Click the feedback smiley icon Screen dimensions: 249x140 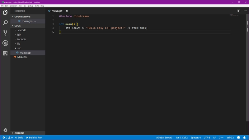click(238, 138)
